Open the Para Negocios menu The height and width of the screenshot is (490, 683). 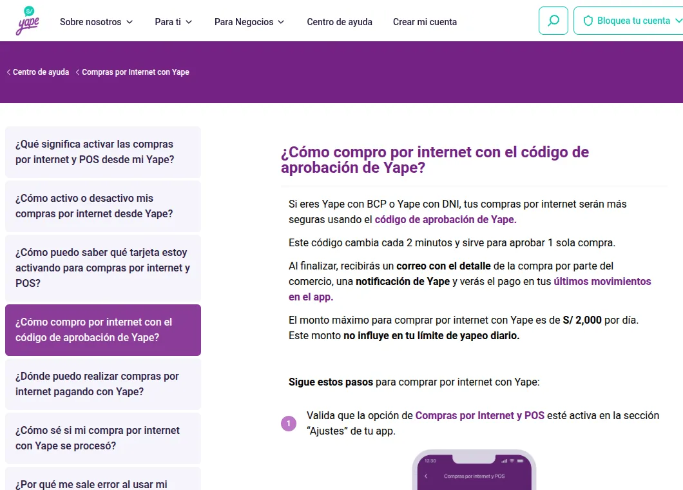click(249, 22)
